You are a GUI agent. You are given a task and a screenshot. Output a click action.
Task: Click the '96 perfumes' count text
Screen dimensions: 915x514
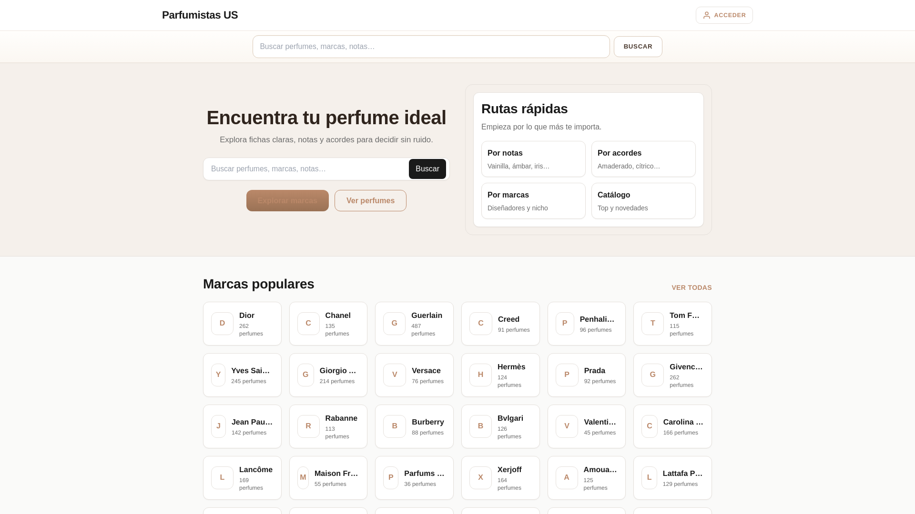596,330
